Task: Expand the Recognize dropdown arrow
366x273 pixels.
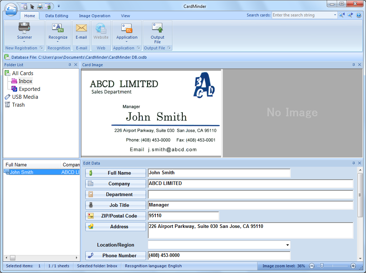Action: click(57, 42)
